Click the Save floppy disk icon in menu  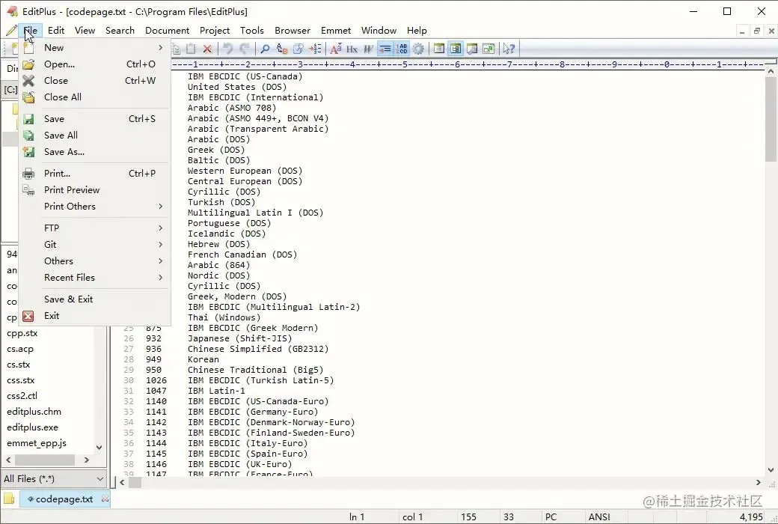(x=28, y=119)
